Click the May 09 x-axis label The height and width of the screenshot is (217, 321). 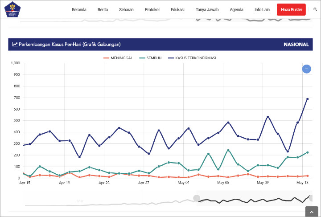pyautogui.click(x=263, y=183)
